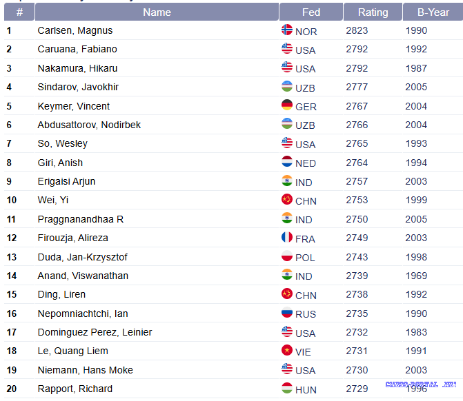Click Sindarov's Uzbekistan flag icon
This screenshot has height=401, width=463.
[287, 86]
